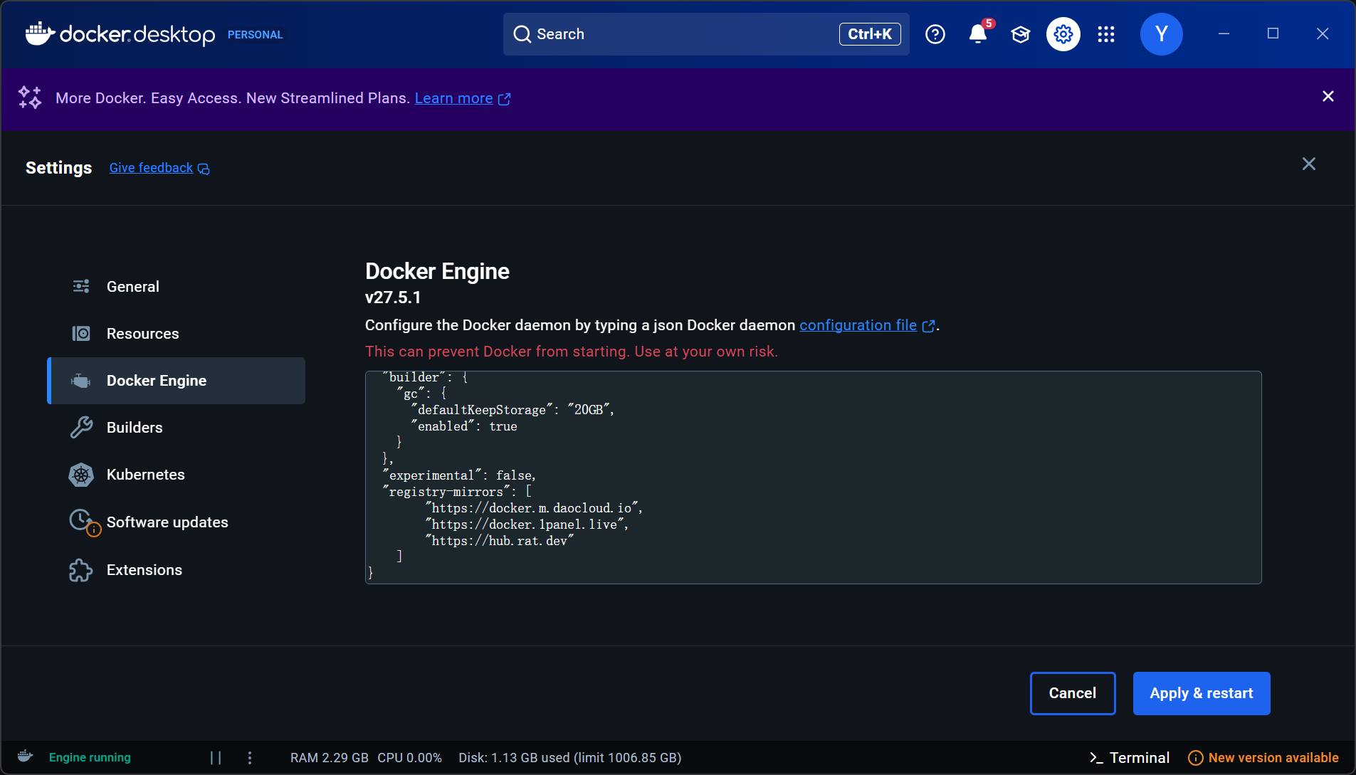Pause the engine using pause icon
This screenshot has height=775, width=1356.
[216, 758]
